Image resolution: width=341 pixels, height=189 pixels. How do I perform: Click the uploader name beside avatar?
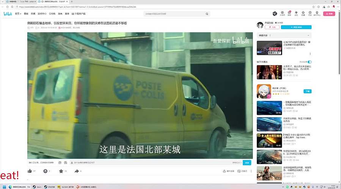tap(269, 23)
